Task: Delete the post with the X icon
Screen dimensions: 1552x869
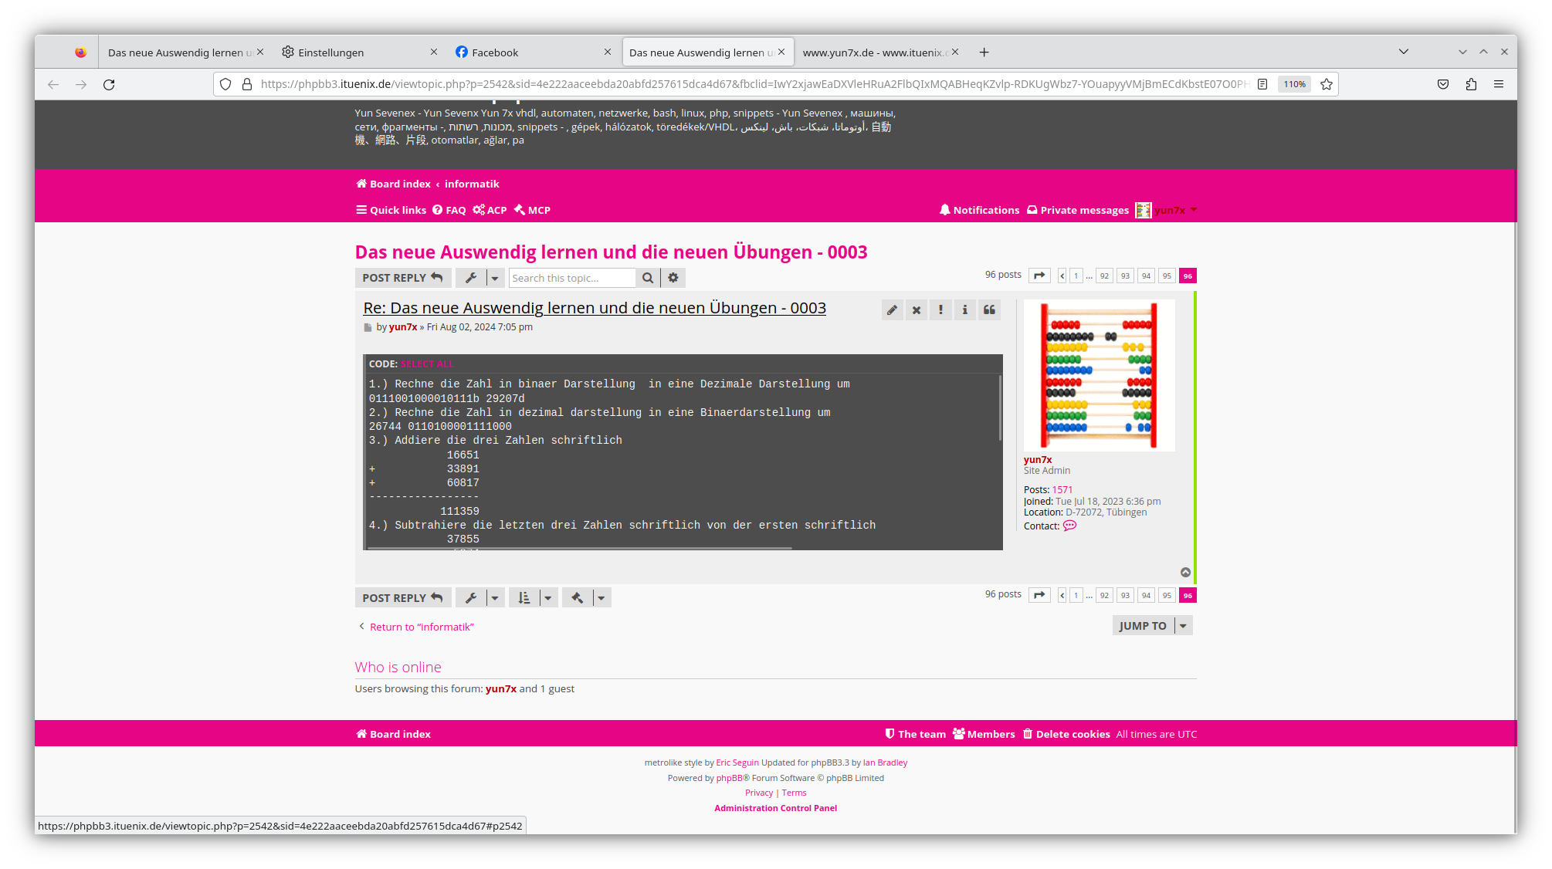Action: 916,309
